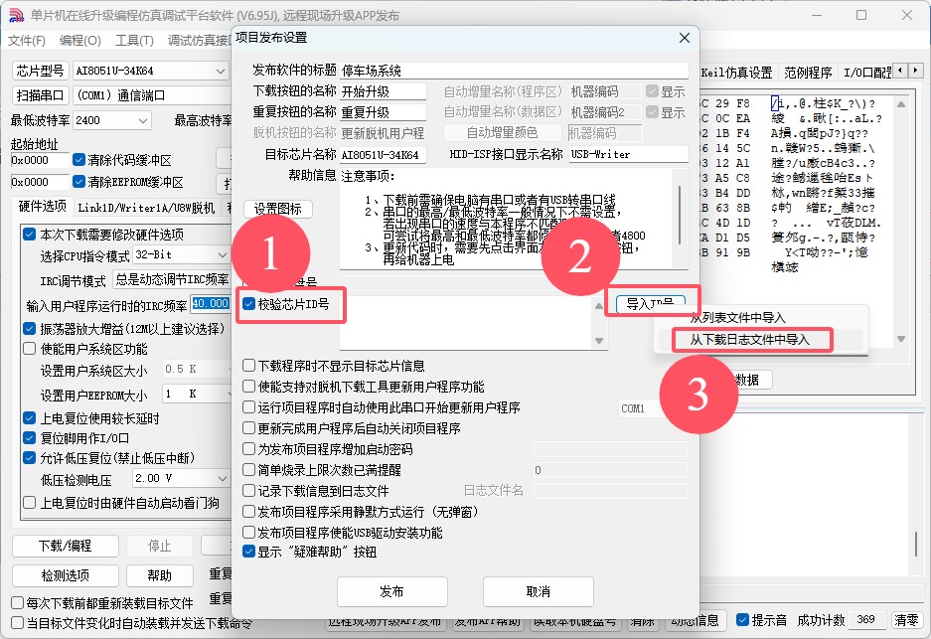This screenshot has width=931, height=639.
Task: Close the 项目发布设置 dialog
Action: point(684,38)
